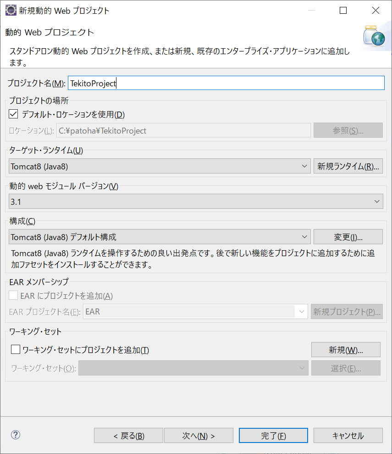Viewport: 392px width, 454px height.
Task: Open the ワーキング・セット dropdown list
Action: click(x=193, y=368)
